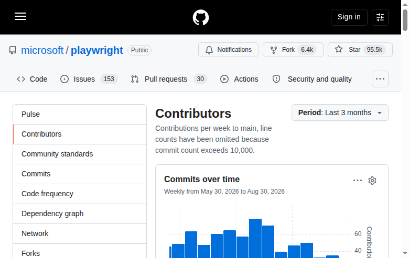Click the Sign in button
Screen dimensions: 409x258
click(x=349, y=17)
